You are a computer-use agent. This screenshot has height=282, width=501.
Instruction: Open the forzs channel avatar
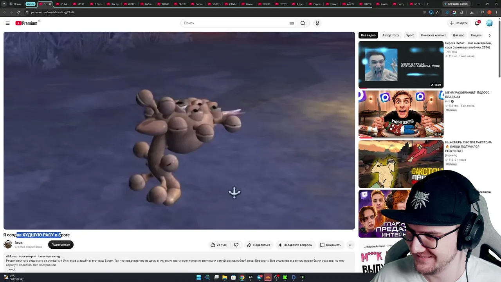pyautogui.click(x=8, y=244)
